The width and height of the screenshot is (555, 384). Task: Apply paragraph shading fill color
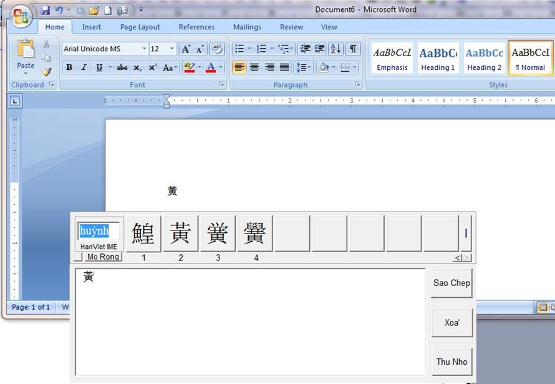click(x=324, y=67)
